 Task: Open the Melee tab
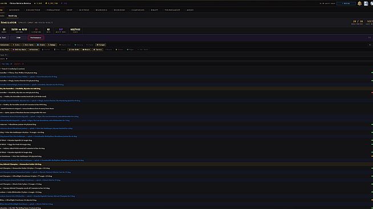[189, 10]
